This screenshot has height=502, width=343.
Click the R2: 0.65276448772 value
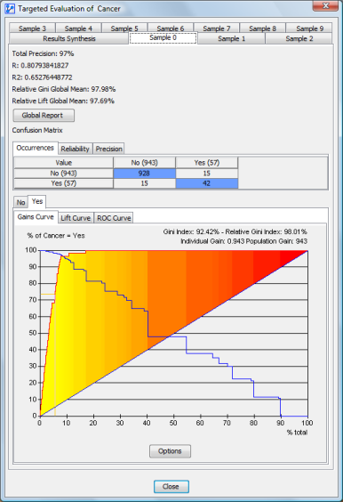42,77
